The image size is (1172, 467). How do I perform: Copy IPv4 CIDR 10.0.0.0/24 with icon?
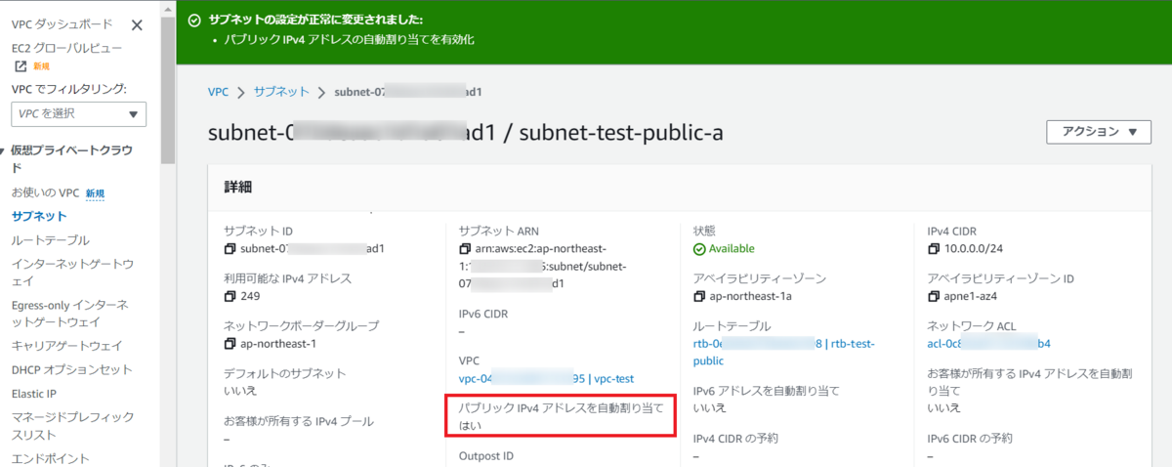click(x=934, y=248)
